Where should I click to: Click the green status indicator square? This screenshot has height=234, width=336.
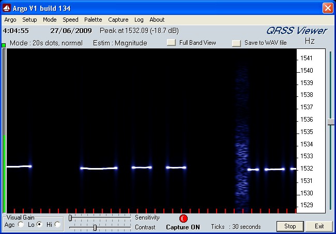[4, 45]
